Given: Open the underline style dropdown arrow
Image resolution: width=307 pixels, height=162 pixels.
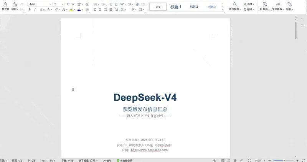Looking at the screenshot, I should pos(44,10).
